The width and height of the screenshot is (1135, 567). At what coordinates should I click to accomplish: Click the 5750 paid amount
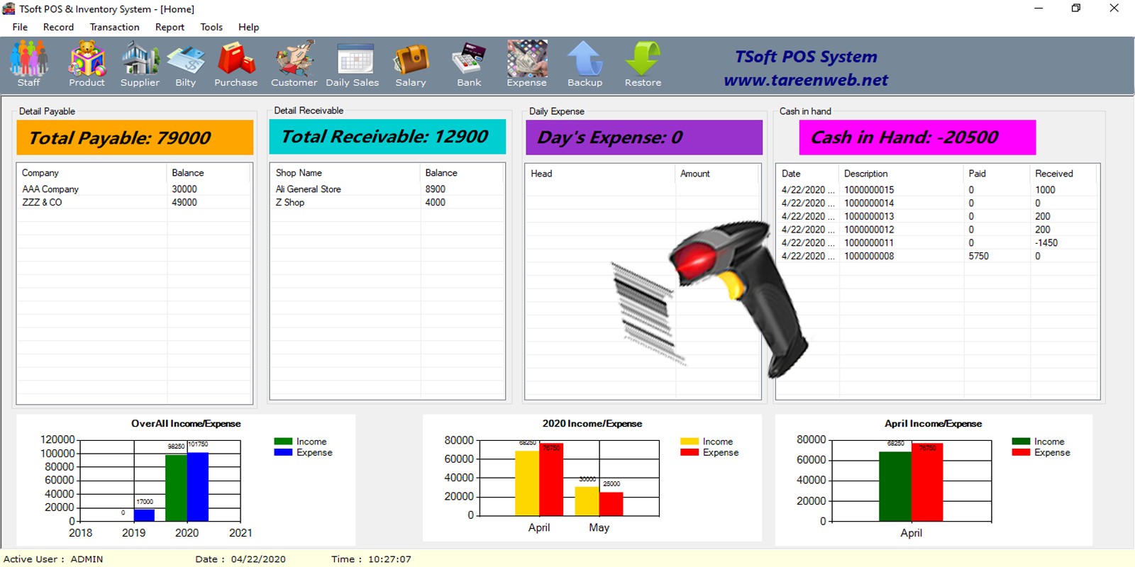979,257
